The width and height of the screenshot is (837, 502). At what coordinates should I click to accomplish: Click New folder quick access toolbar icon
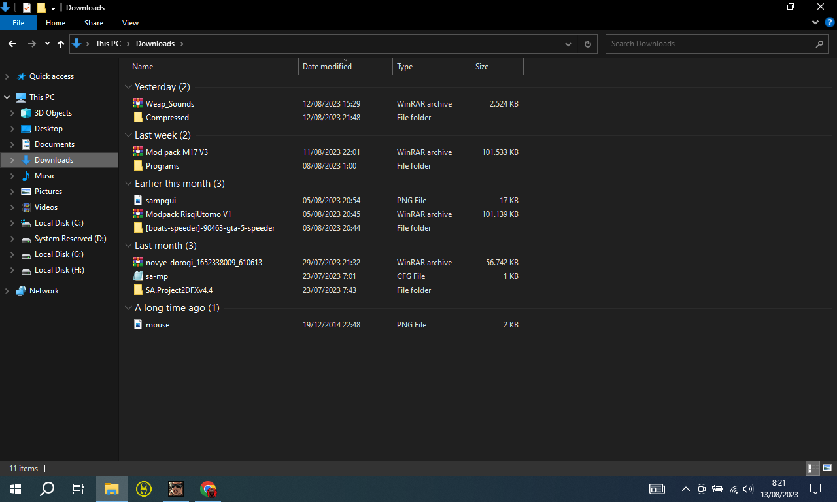(41, 8)
